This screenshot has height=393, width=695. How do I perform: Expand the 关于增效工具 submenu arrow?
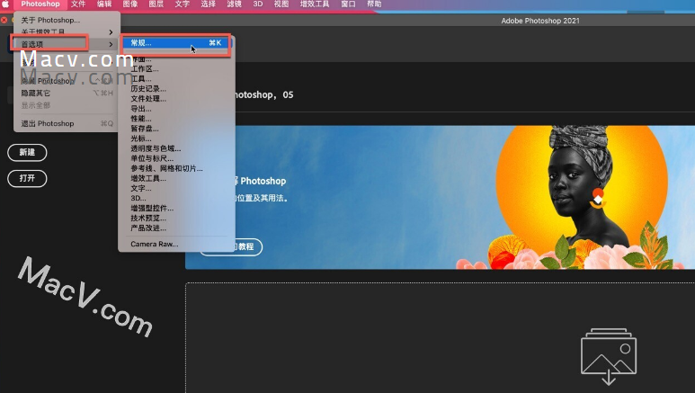pos(111,32)
